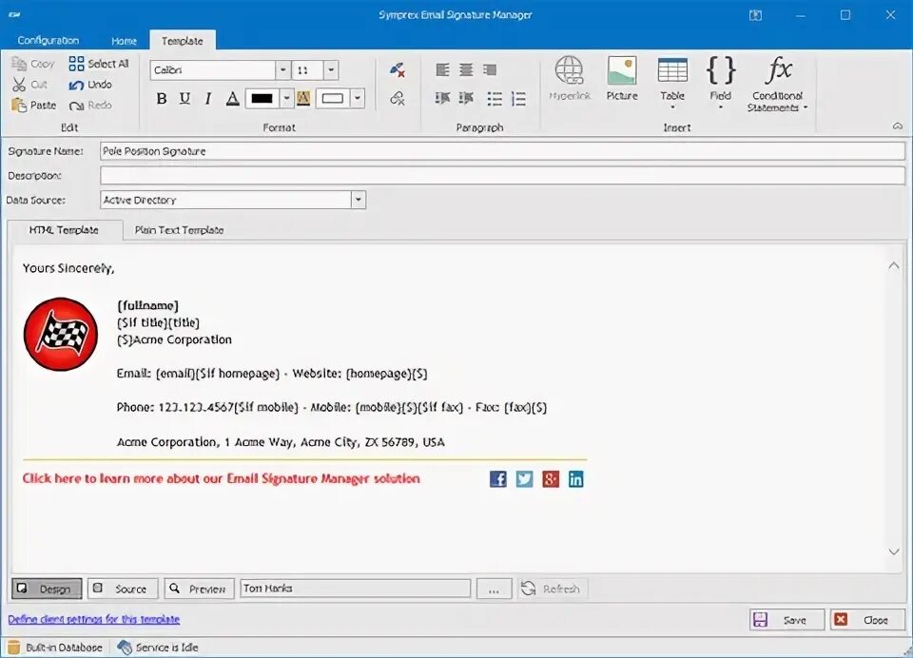The height and width of the screenshot is (658, 913).
Task: Open Define client settings for this template link
Action: click(94, 619)
